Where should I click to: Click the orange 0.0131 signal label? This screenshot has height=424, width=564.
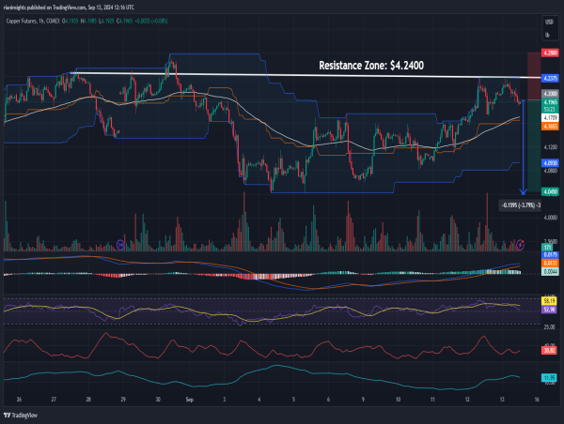point(550,264)
